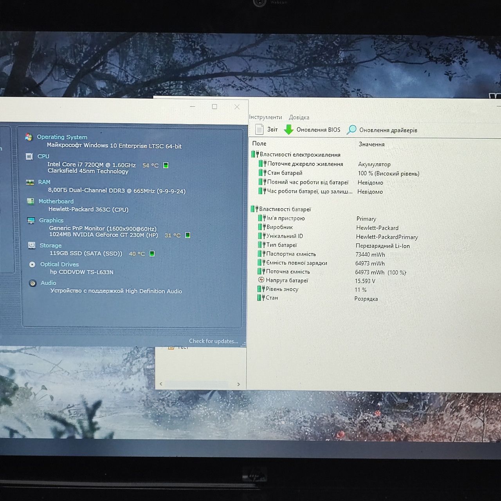Click the battery icon beside Унікальний ID

[x=262, y=236]
